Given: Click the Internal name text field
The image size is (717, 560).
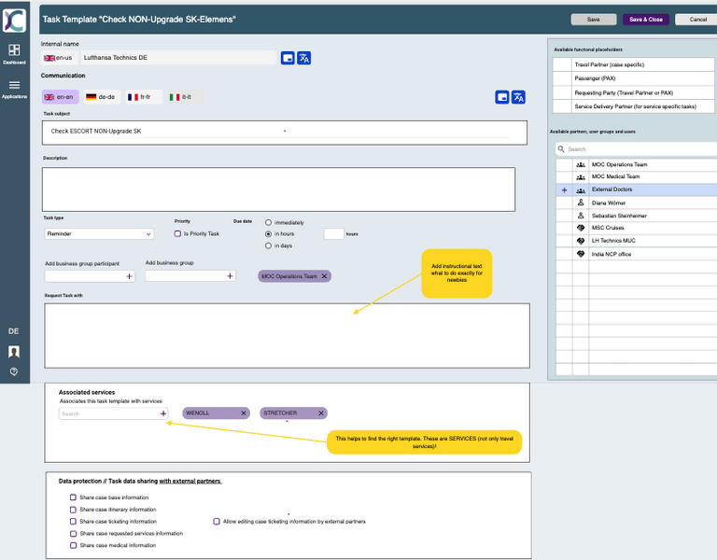Looking at the screenshot, I should [x=178, y=58].
